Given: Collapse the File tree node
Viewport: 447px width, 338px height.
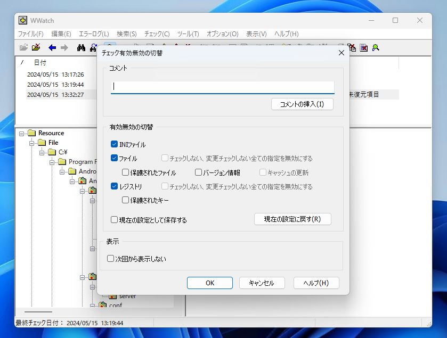Looking at the screenshot, I should pos(31,142).
